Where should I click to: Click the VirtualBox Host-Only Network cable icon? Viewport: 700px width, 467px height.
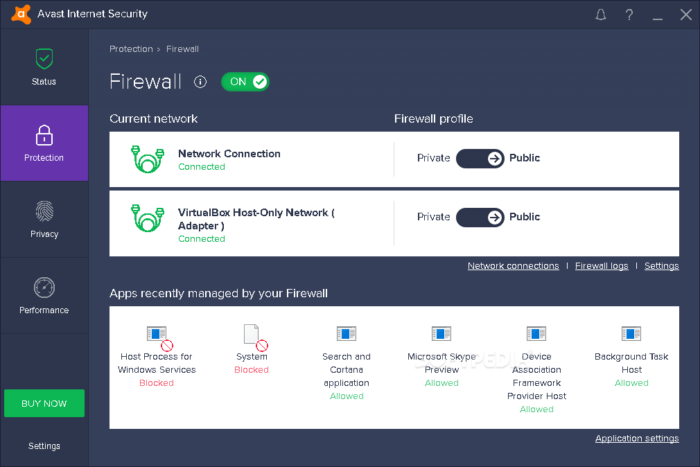tap(148, 218)
